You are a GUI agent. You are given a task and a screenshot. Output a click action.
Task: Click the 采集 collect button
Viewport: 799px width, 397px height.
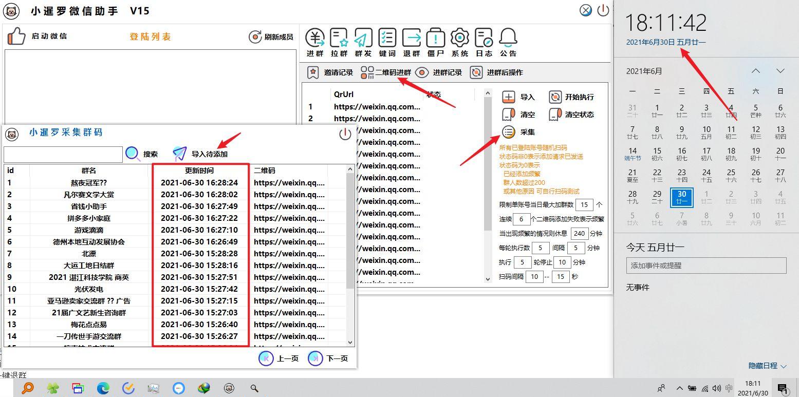point(518,132)
